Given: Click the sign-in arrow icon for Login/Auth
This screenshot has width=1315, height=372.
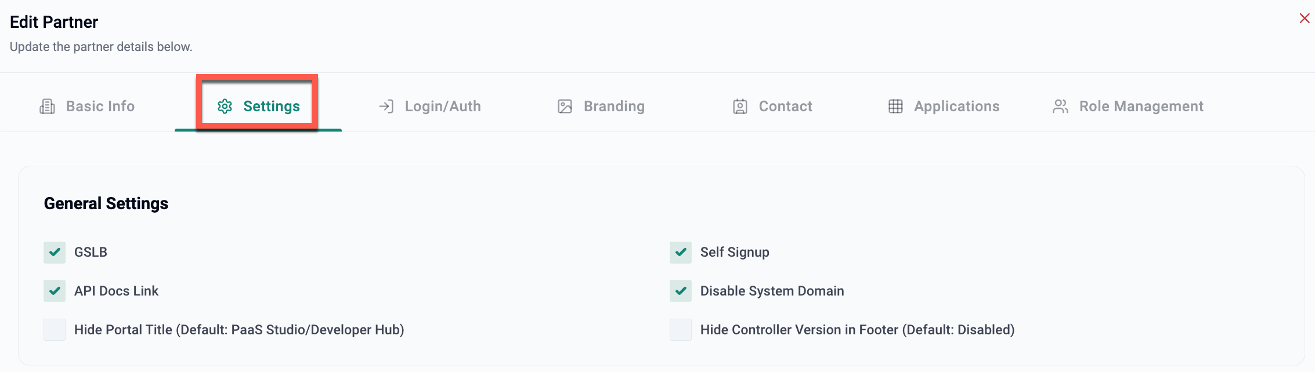Looking at the screenshot, I should (x=386, y=107).
